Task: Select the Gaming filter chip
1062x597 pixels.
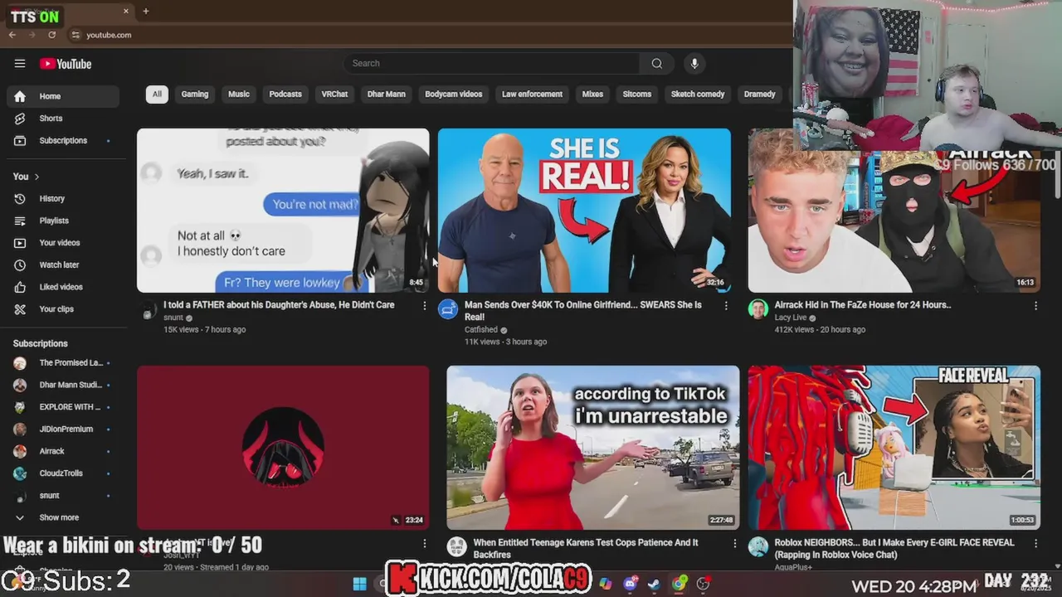Action: [x=195, y=94]
